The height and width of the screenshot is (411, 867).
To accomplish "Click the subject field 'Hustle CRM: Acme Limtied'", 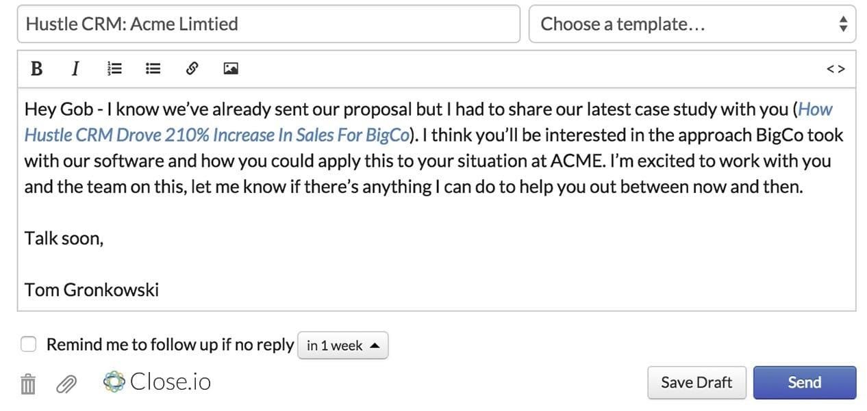I will tap(268, 24).
